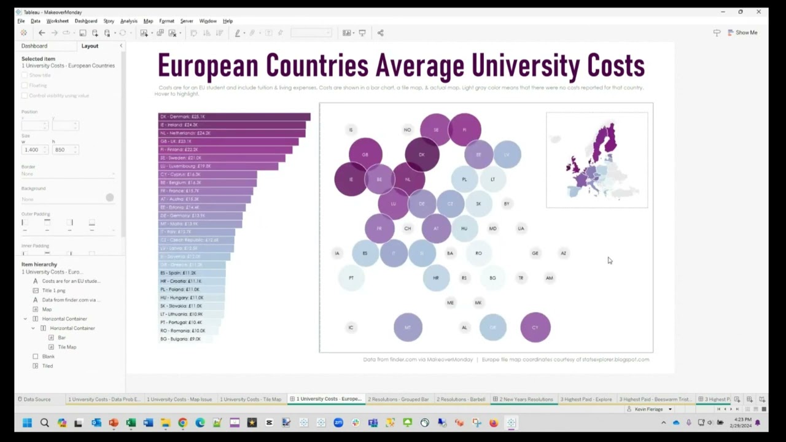Click the background color circle swatch
786x442 pixels.
click(x=109, y=198)
